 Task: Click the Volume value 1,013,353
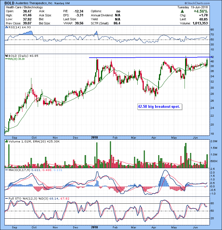(x=200, y=23)
